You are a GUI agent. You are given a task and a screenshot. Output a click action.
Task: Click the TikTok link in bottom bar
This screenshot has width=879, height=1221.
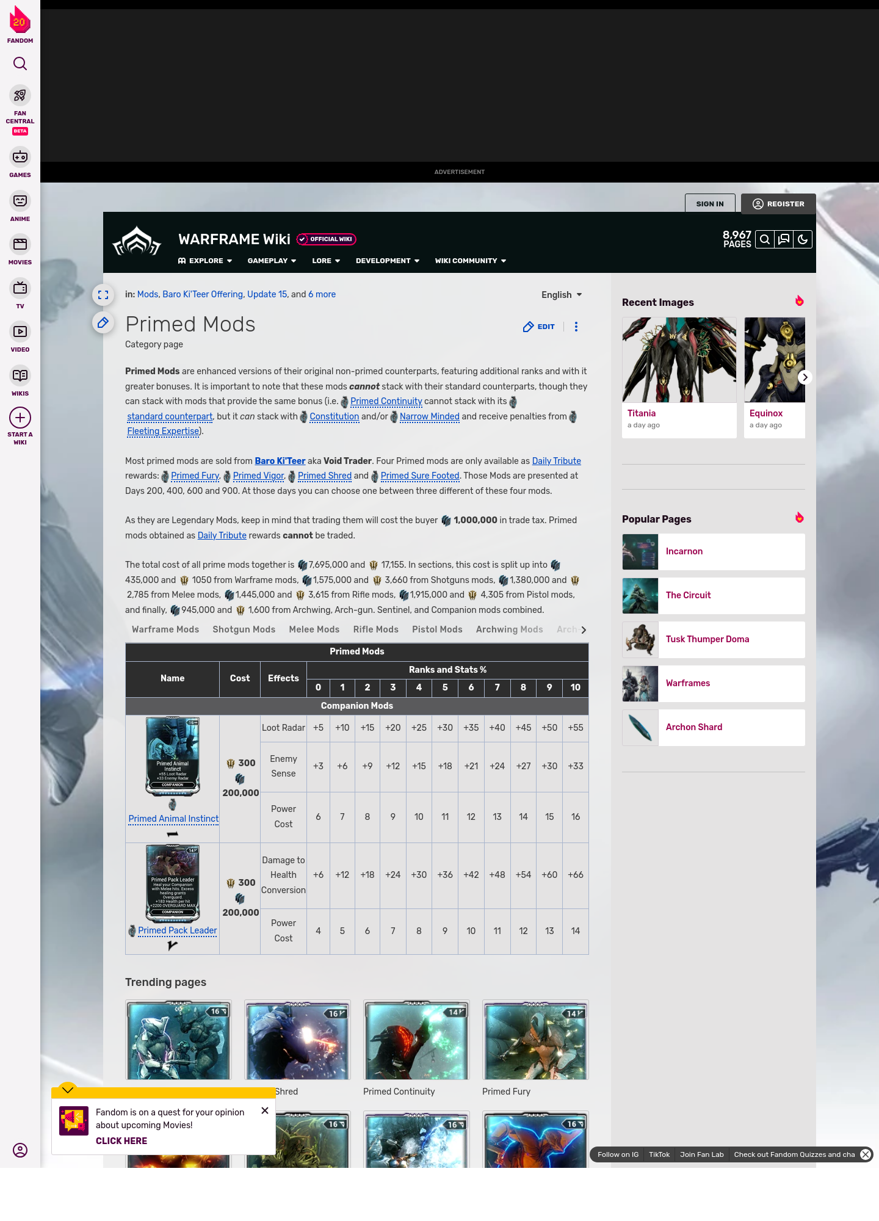click(659, 1154)
